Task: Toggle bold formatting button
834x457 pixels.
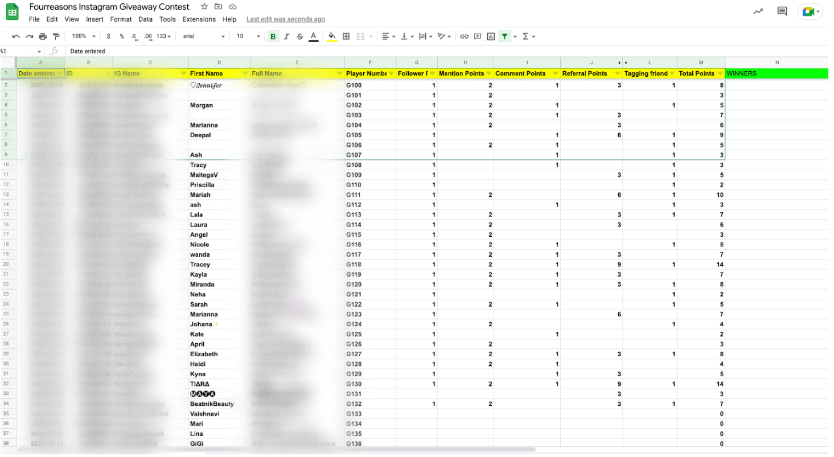Action: (x=273, y=36)
